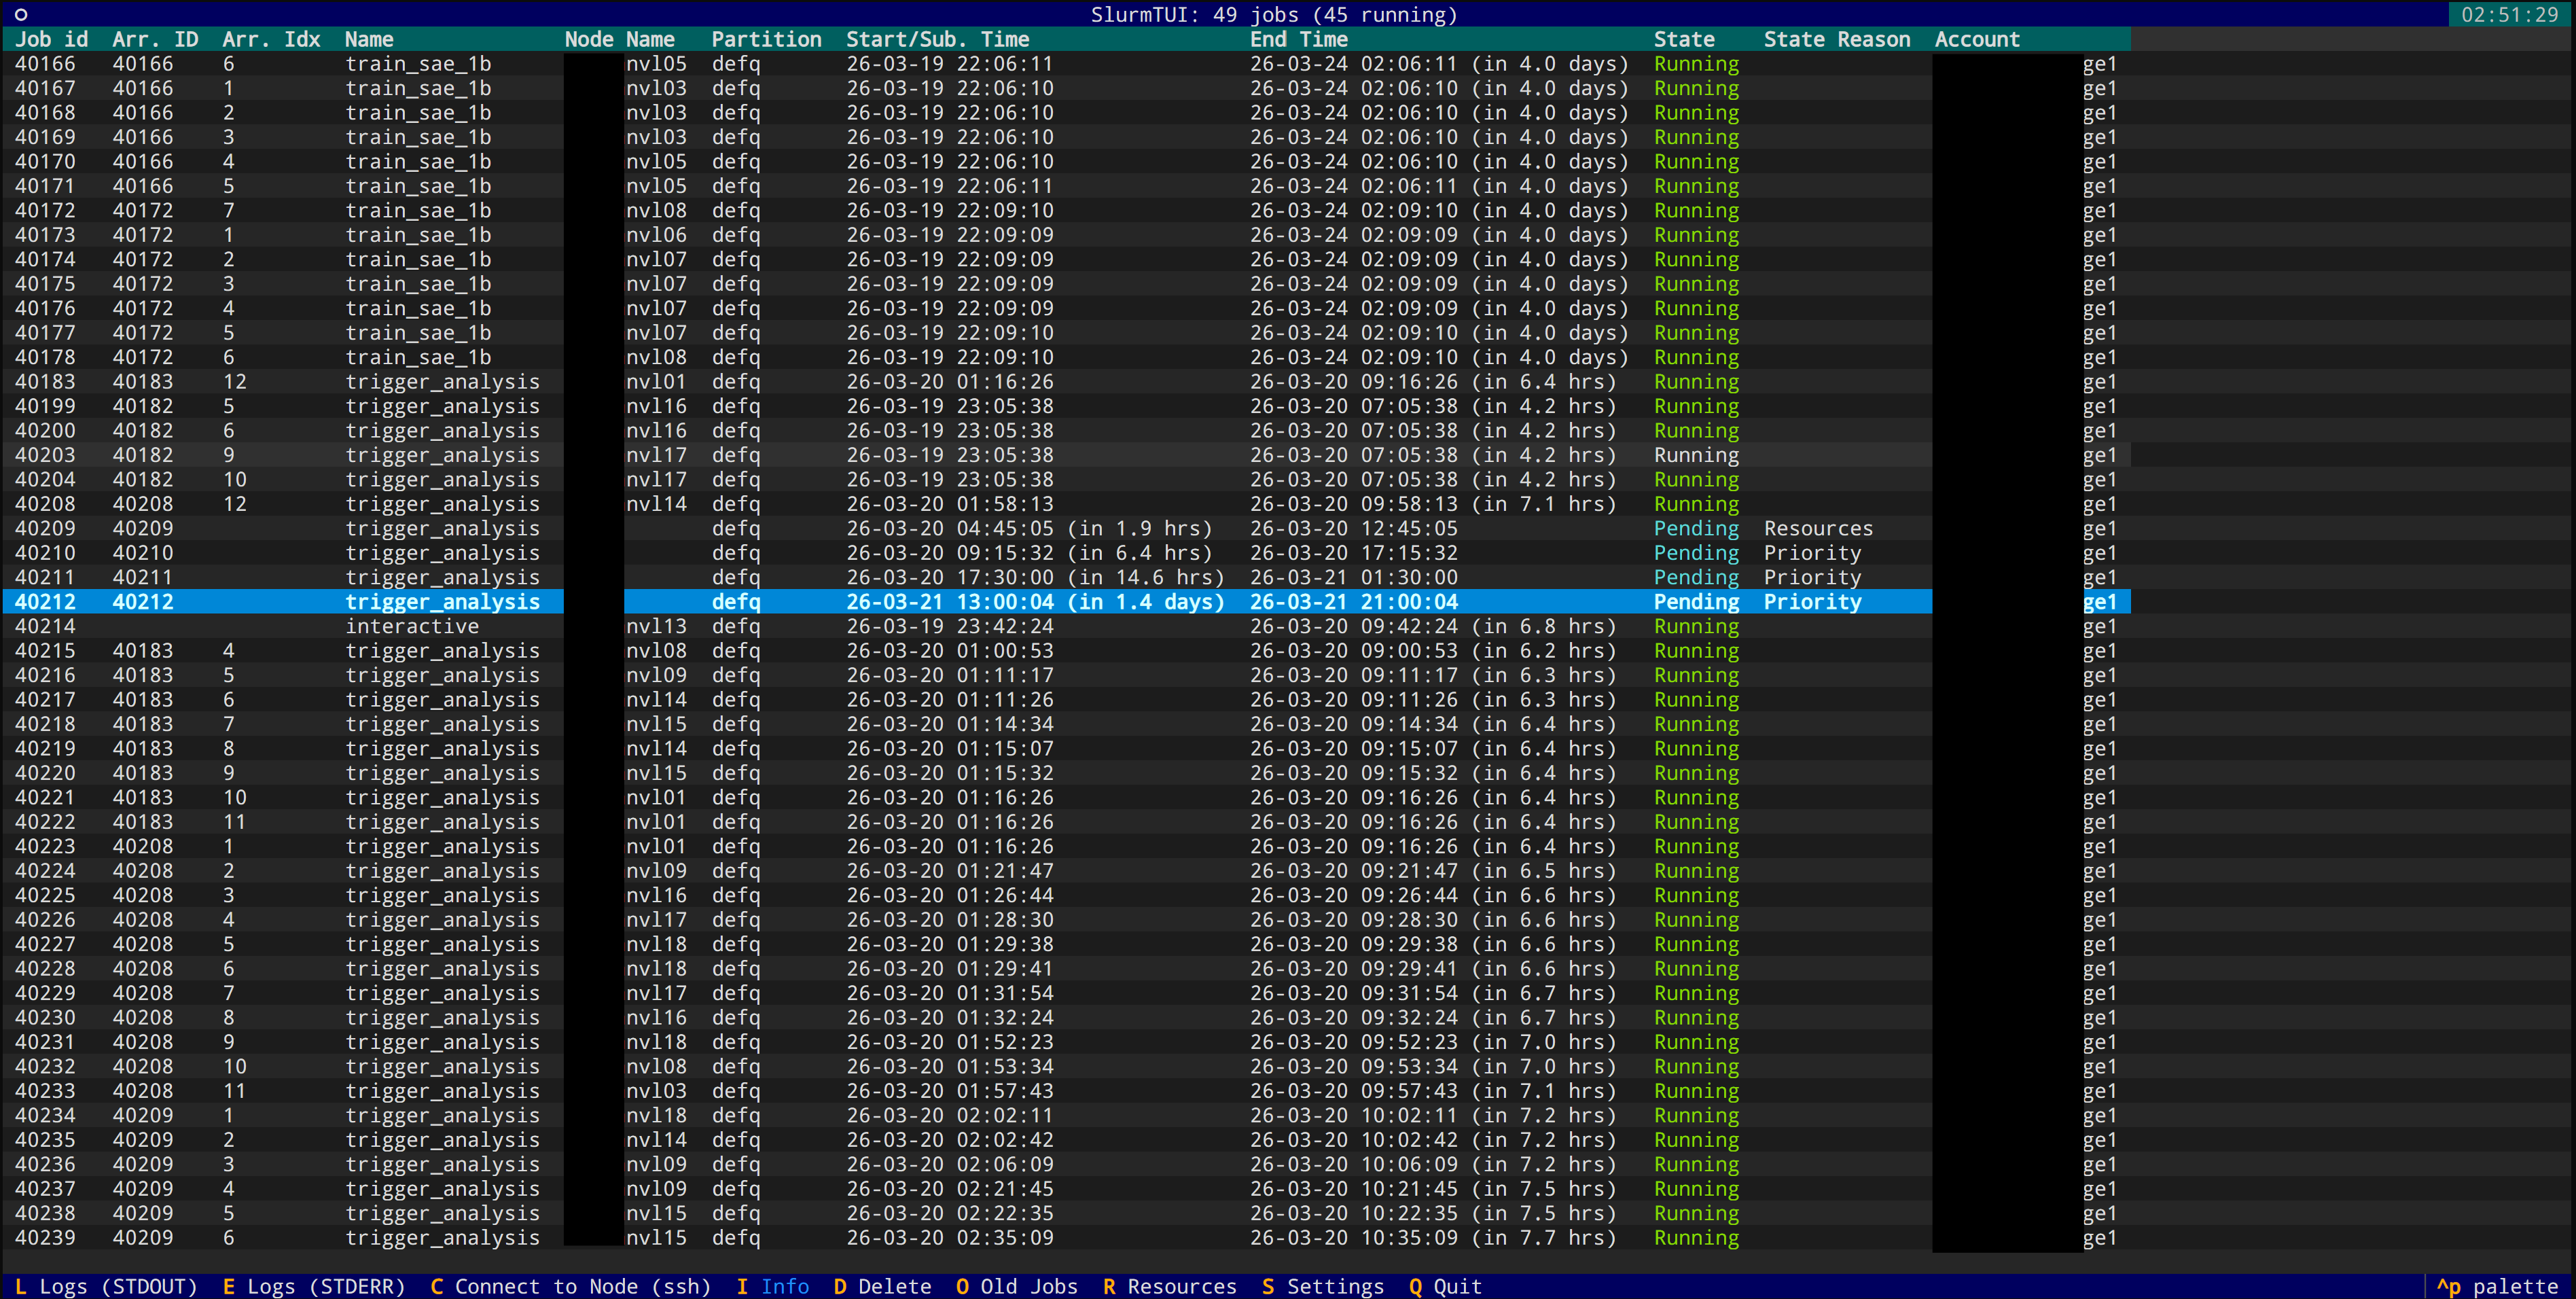Click Quit in the footer bar
Image resolution: width=2576 pixels, height=1299 pixels.
1445,1286
